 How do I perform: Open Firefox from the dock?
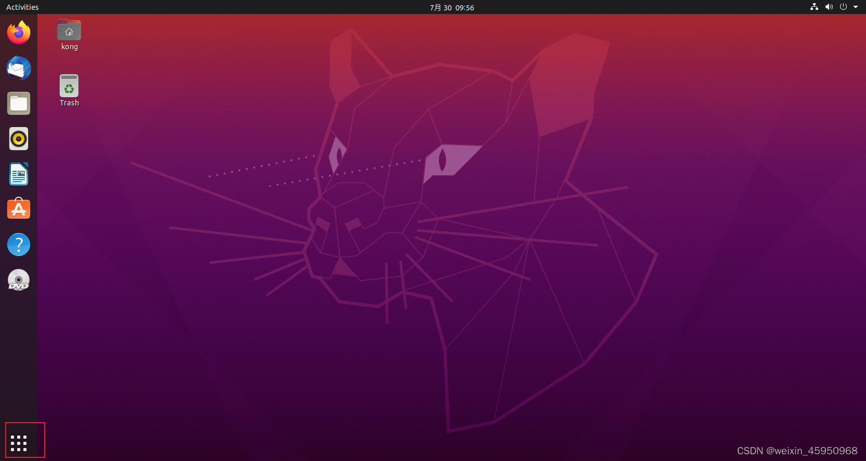19,33
